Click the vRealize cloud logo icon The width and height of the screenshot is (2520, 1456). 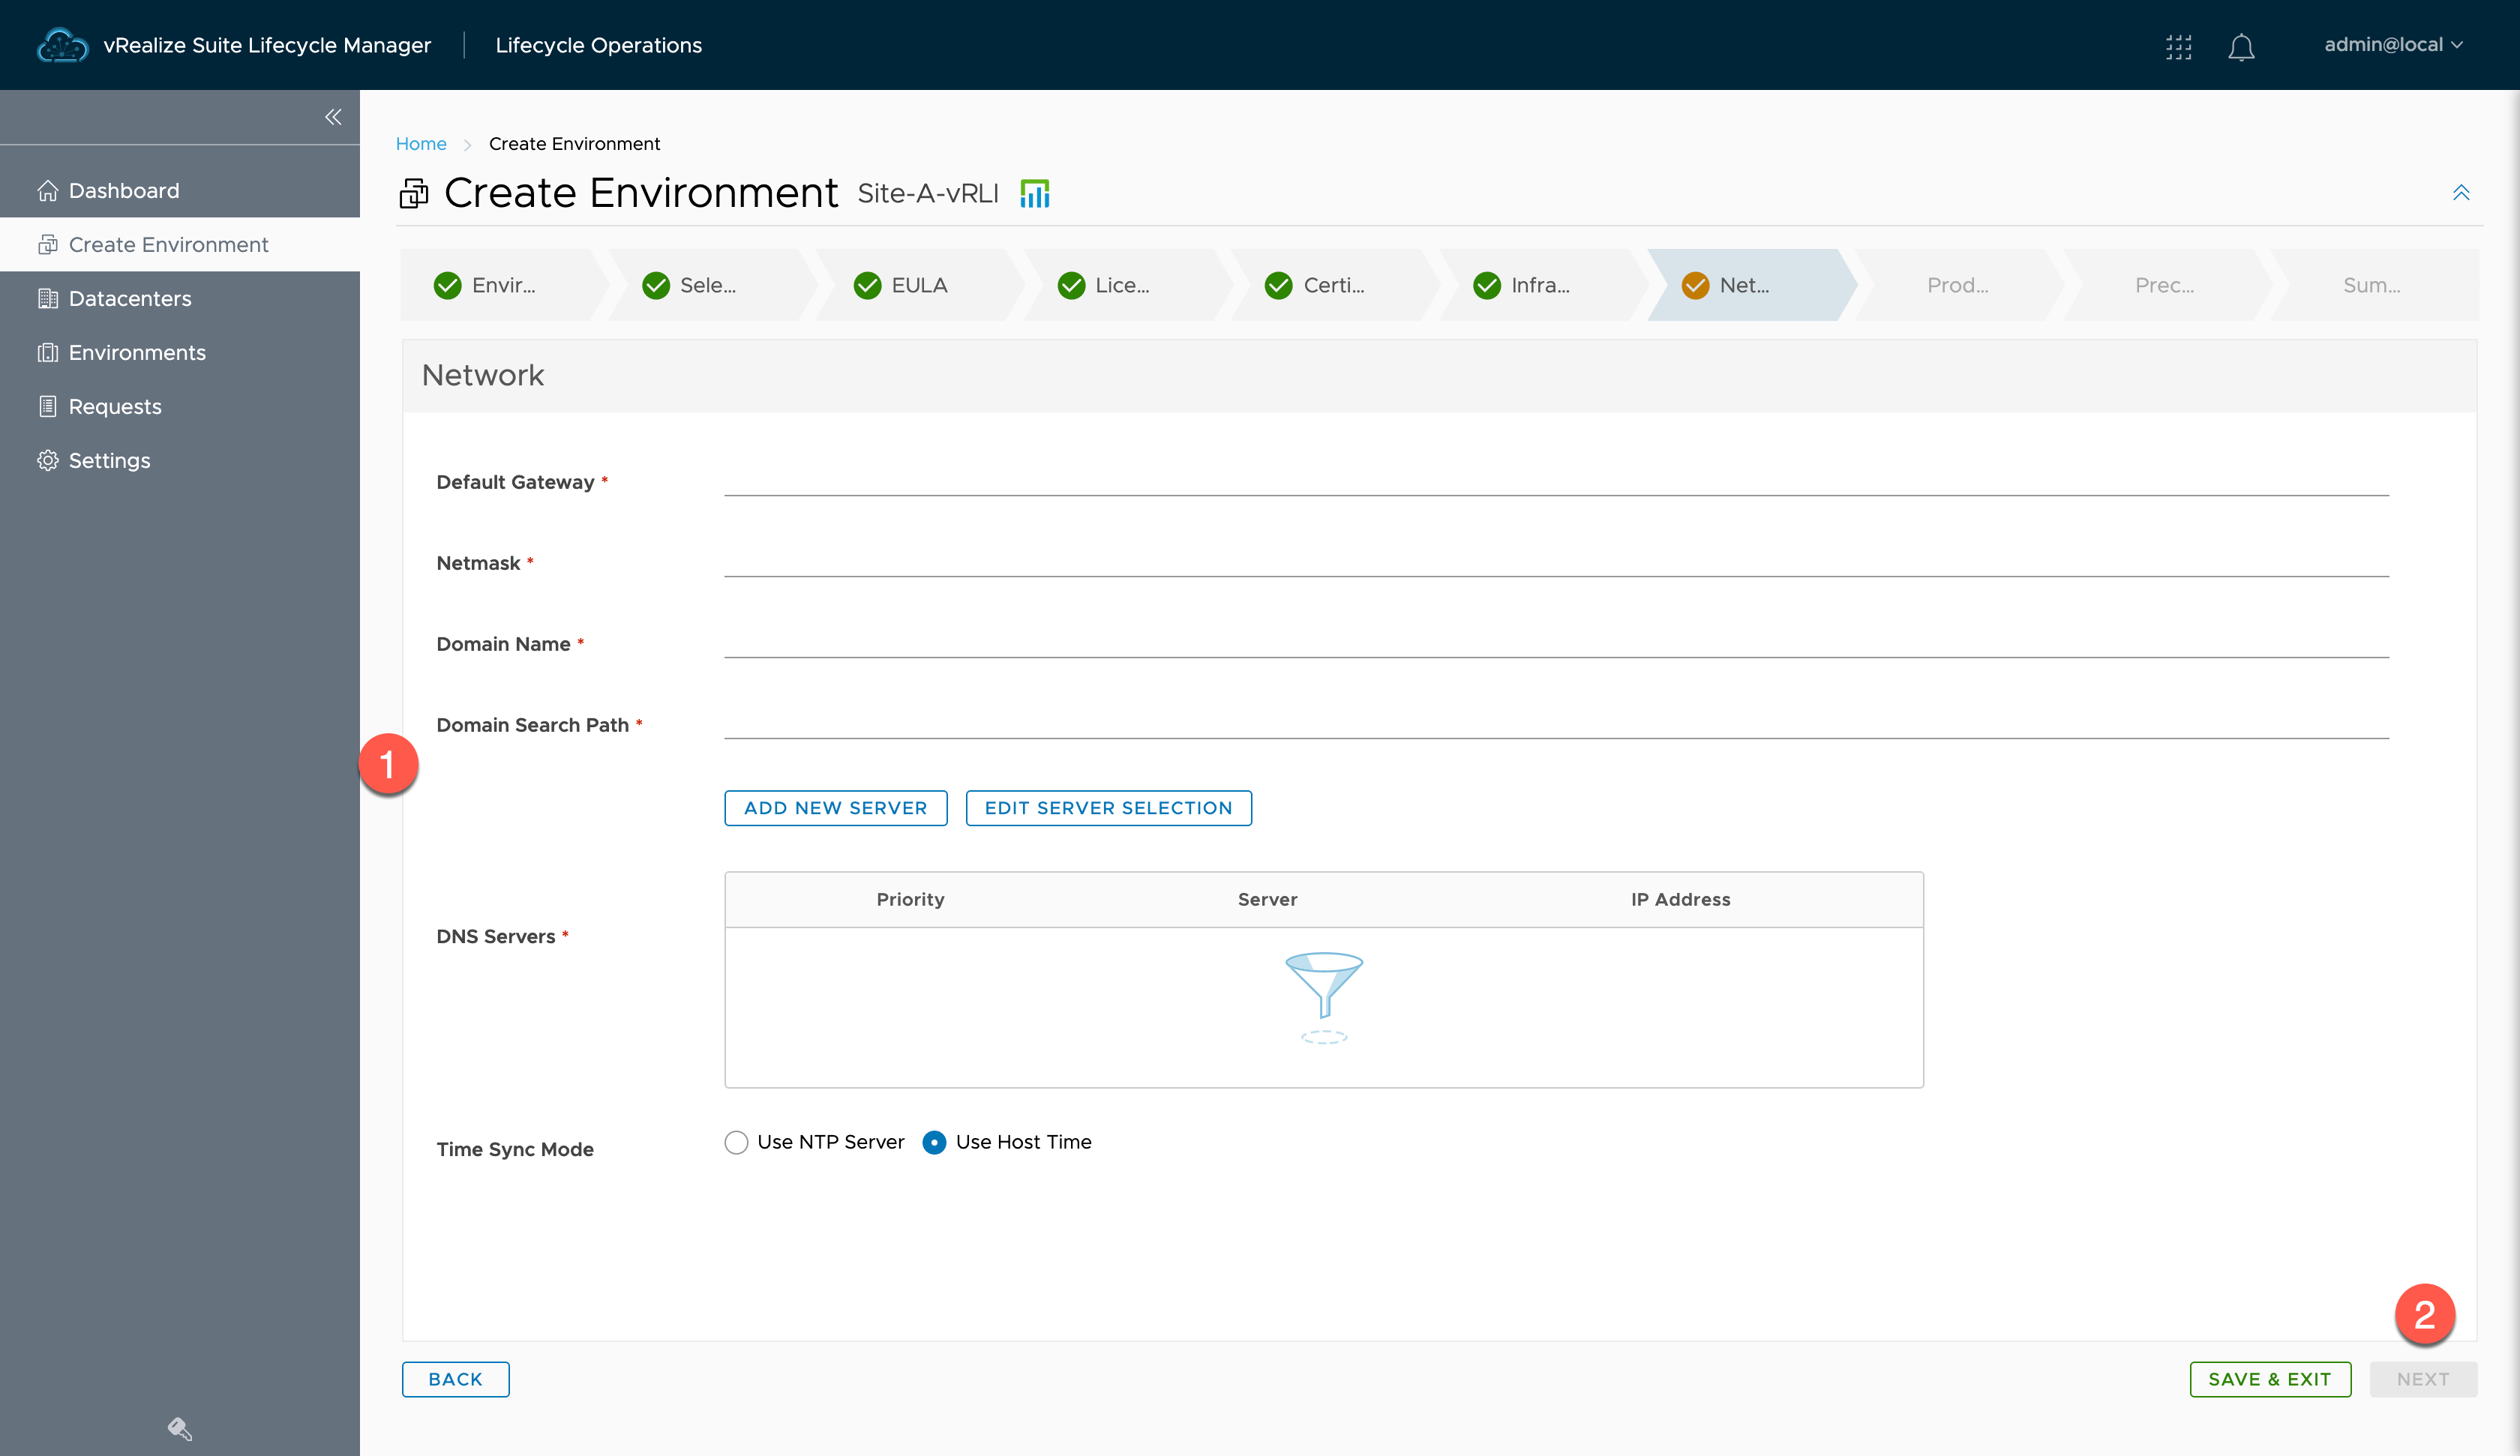62,45
